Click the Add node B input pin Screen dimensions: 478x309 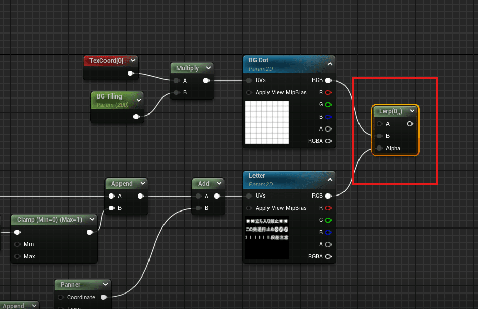199,208
